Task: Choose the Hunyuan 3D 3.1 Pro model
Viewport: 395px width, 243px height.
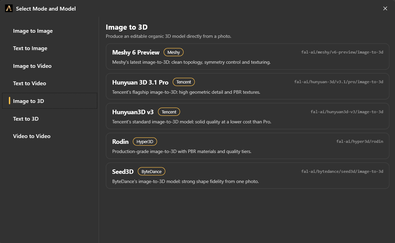Action: click(x=248, y=86)
